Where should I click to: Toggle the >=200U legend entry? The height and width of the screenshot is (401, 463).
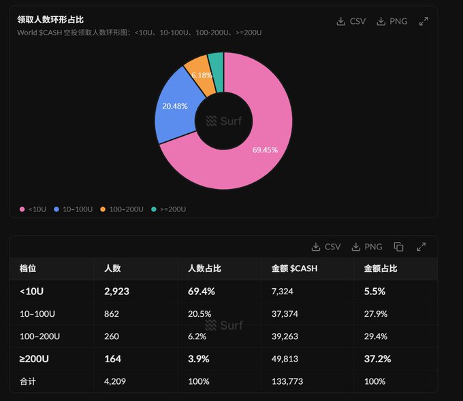pos(169,209)
